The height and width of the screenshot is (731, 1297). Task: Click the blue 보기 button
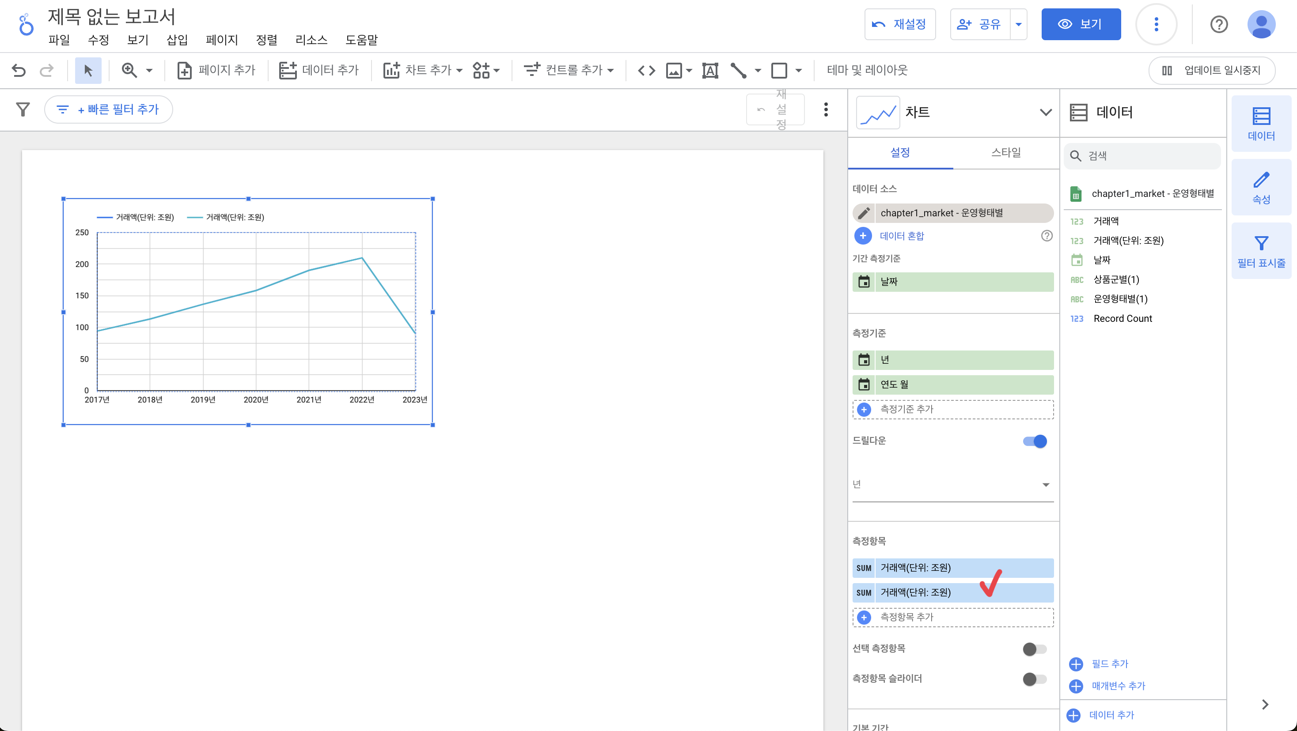tap(1081, 24)
